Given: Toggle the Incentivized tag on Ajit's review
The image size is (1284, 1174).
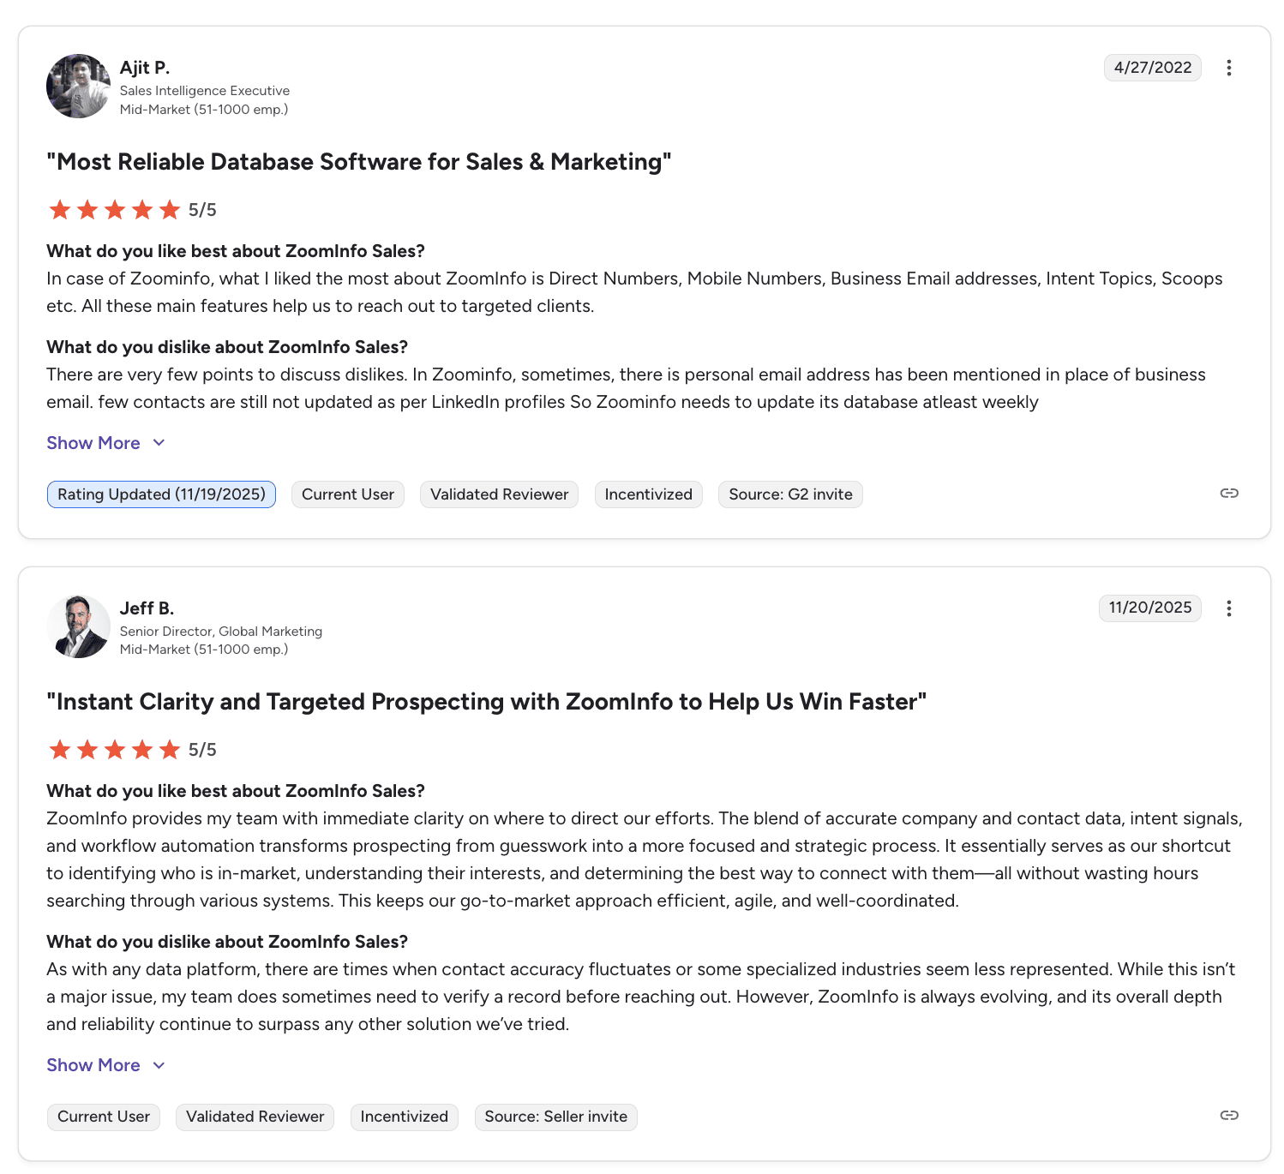Looking at the screenshot, I should click(x=648, y=494).
